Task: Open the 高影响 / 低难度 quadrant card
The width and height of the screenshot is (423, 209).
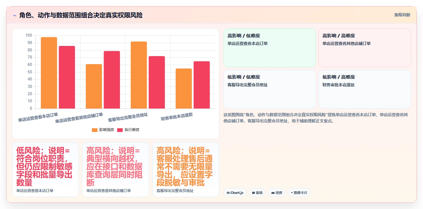Action: pyautogui.click(x=270, y=48)
